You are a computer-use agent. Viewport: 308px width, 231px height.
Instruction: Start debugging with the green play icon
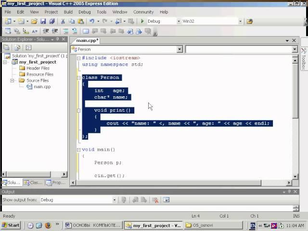point(142,21)
